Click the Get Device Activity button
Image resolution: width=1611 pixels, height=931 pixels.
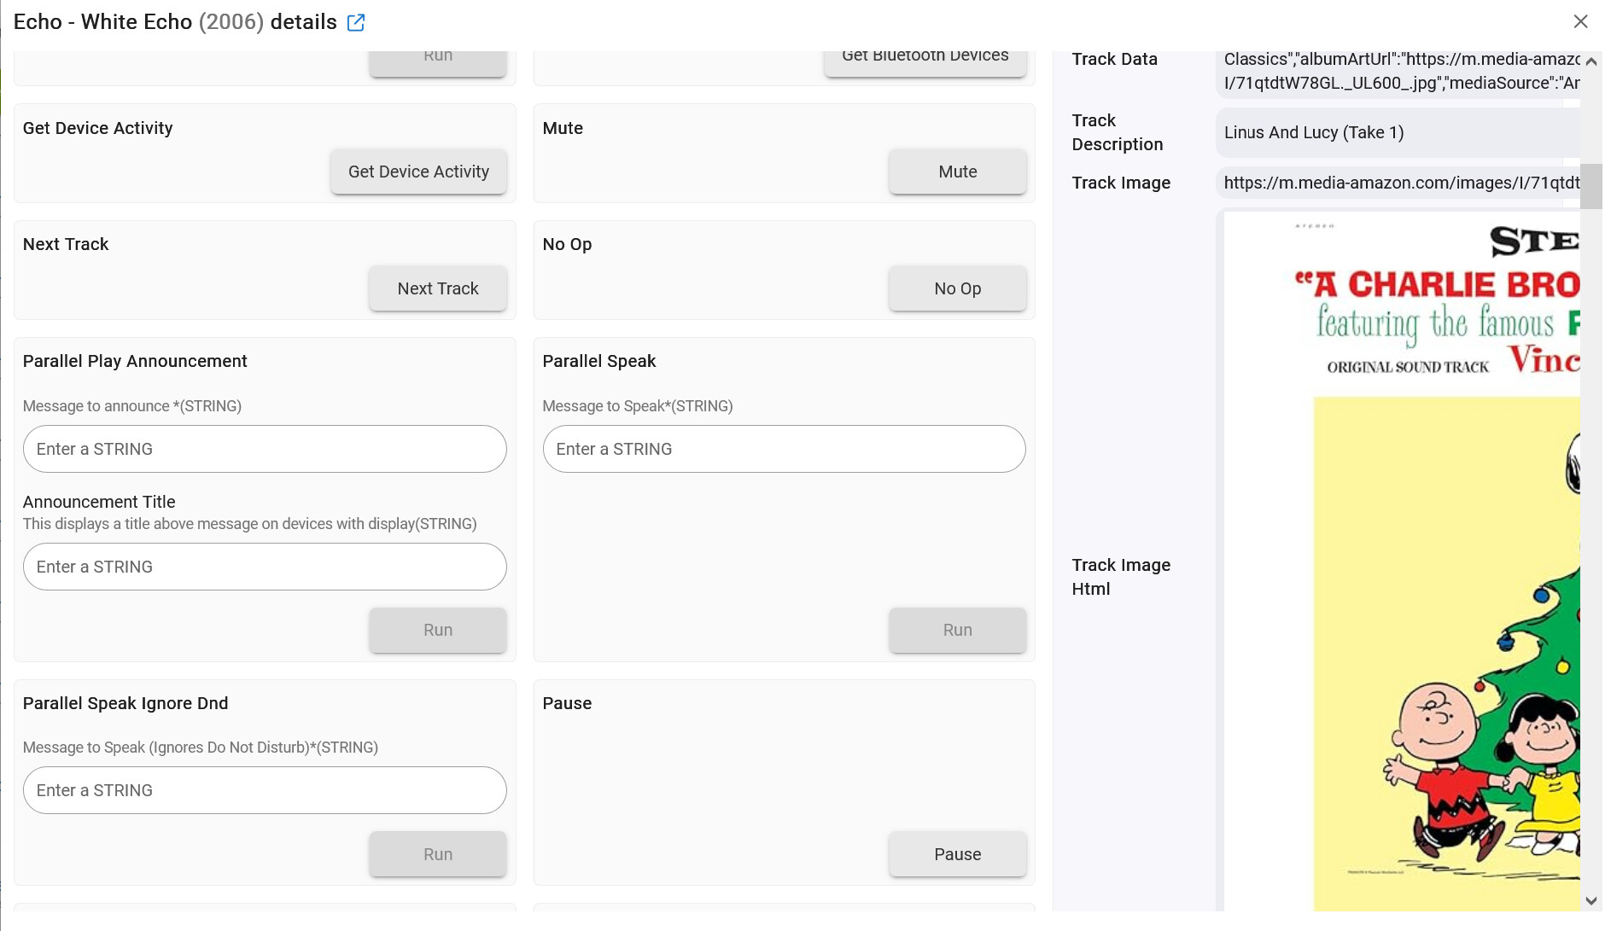418,172
